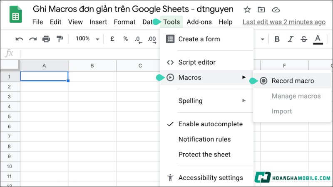
Task: Open the Google Sheets home icon
Action: point(16,15)
